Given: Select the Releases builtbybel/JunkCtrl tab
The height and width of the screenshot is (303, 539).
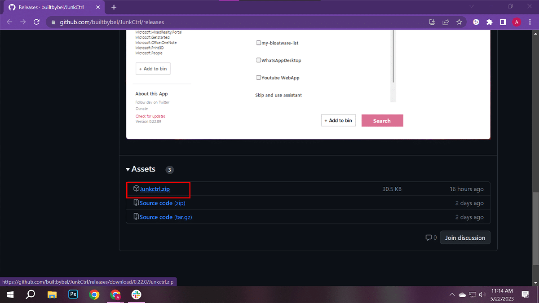Looking at the screenshot, I should 55,7.
